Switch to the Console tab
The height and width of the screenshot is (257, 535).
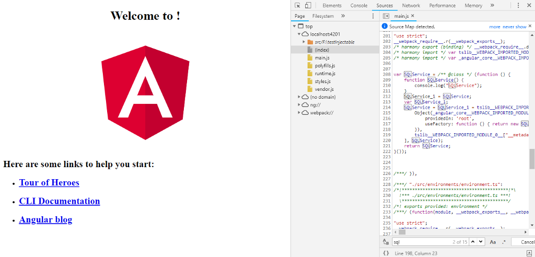pos(359,5)
